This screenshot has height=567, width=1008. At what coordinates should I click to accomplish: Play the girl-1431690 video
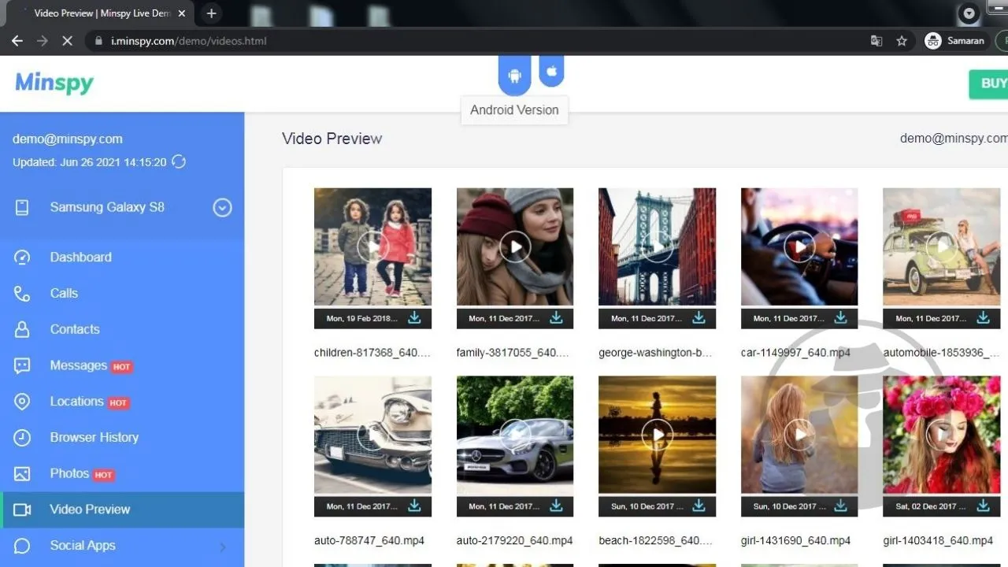799,435
